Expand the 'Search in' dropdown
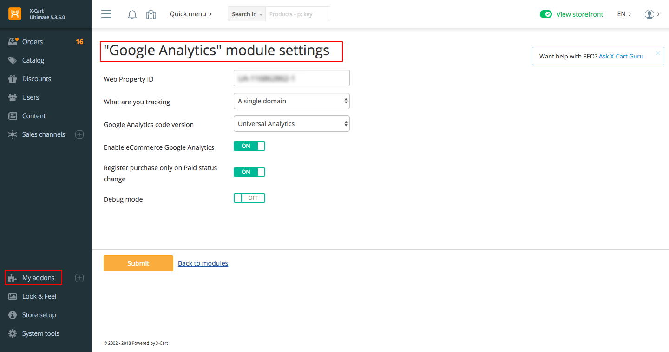Image resolution: width=669 pixels, height=352 pixels. (246, 14)
